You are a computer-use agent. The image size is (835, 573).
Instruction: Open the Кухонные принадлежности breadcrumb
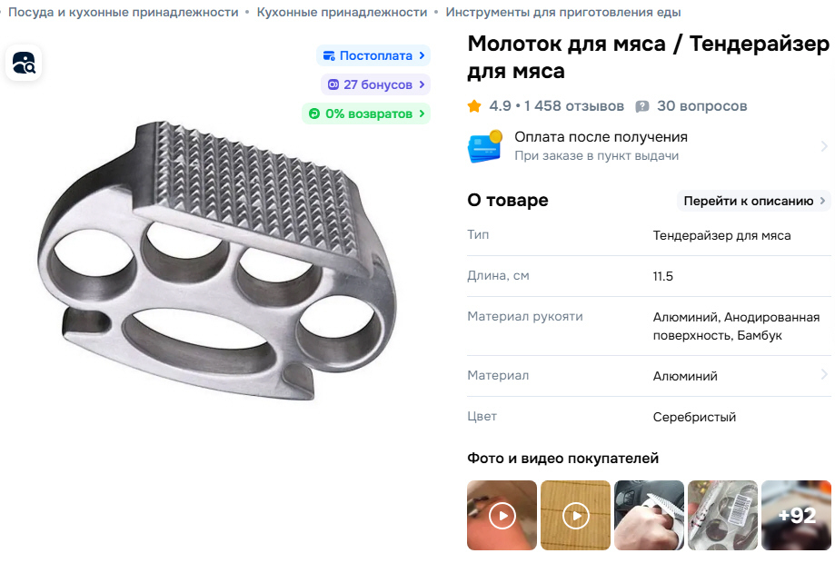pos(342,12)
